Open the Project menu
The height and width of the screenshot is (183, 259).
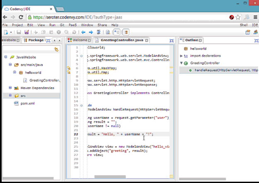point(17,25)
